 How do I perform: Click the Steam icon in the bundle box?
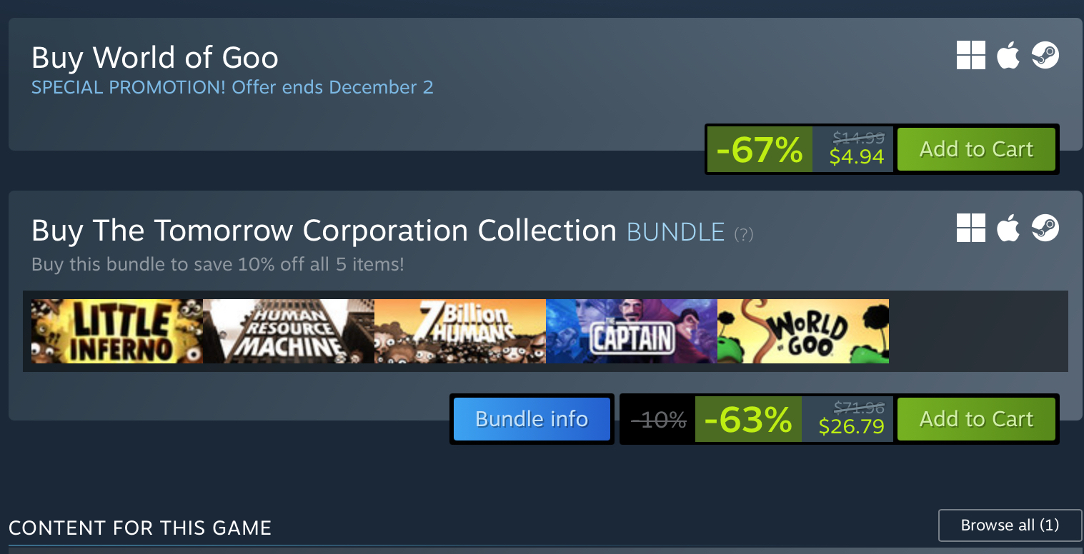tap(1045, 228)
